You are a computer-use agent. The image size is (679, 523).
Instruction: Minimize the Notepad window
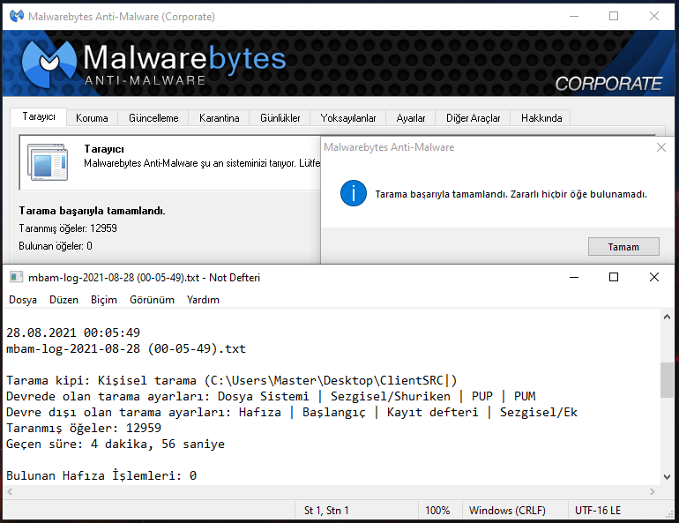(x=574, y=277)
